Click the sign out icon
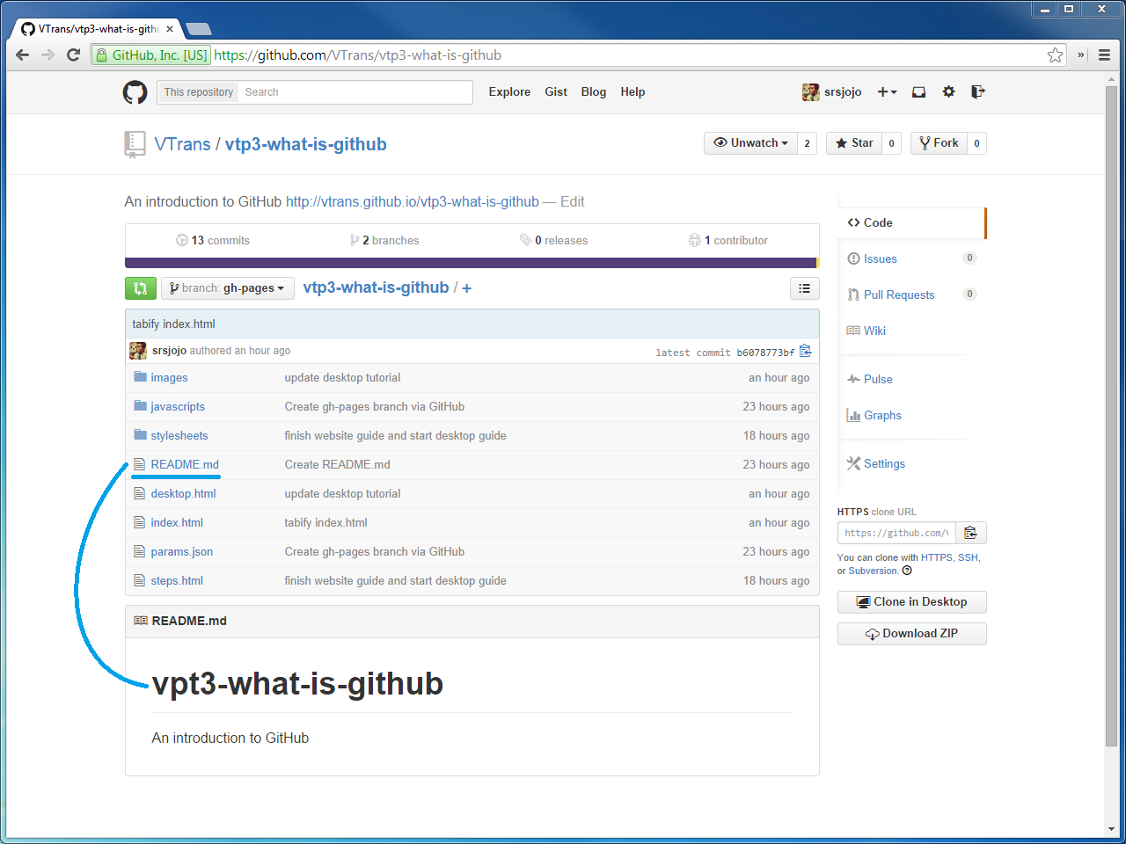The width and height of the screenshot is (1126, 844). (977, 91)
